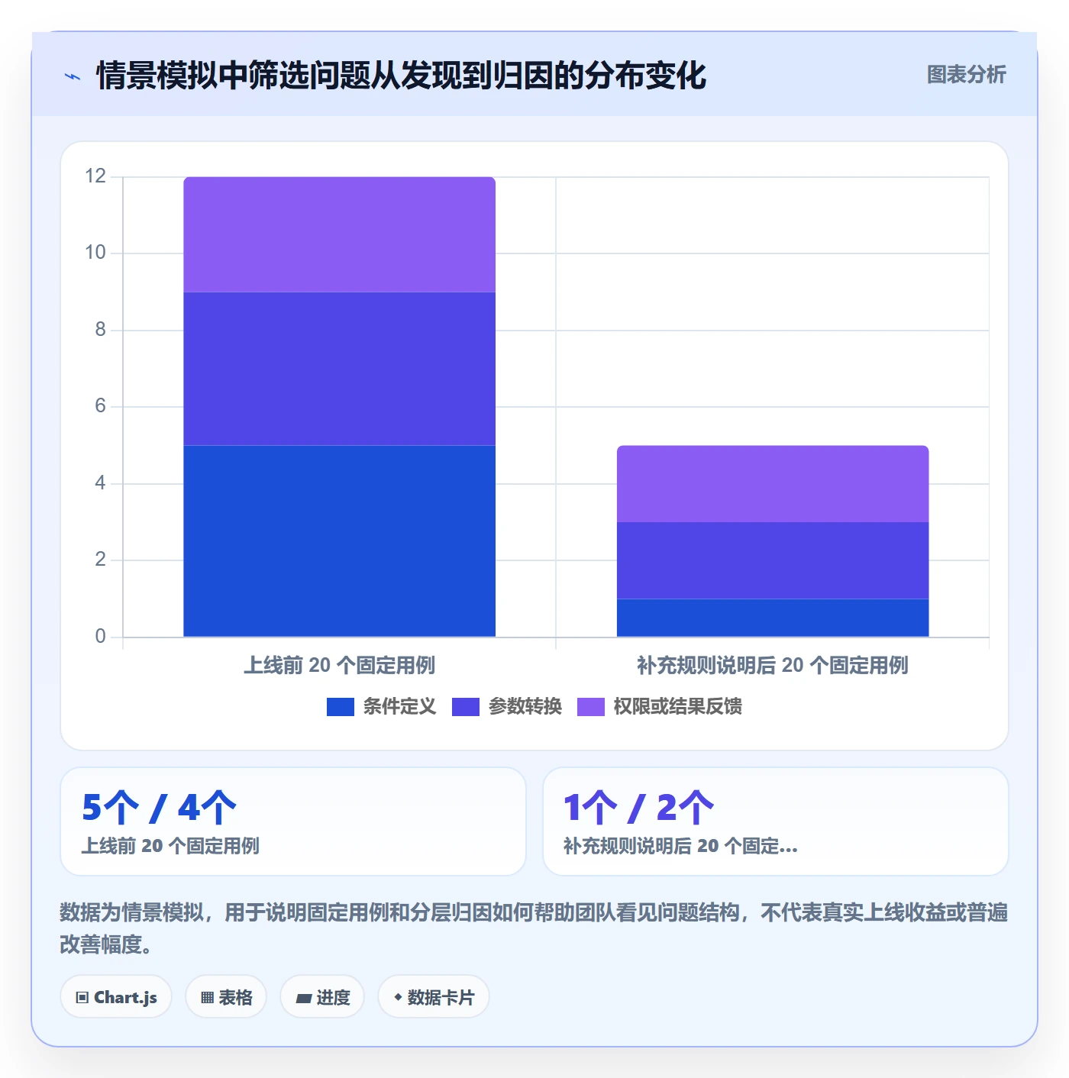Click the violet 权限或结果反馈 legend color box
Screen dimensions: 1069x1078
click(x=591, y=707)
